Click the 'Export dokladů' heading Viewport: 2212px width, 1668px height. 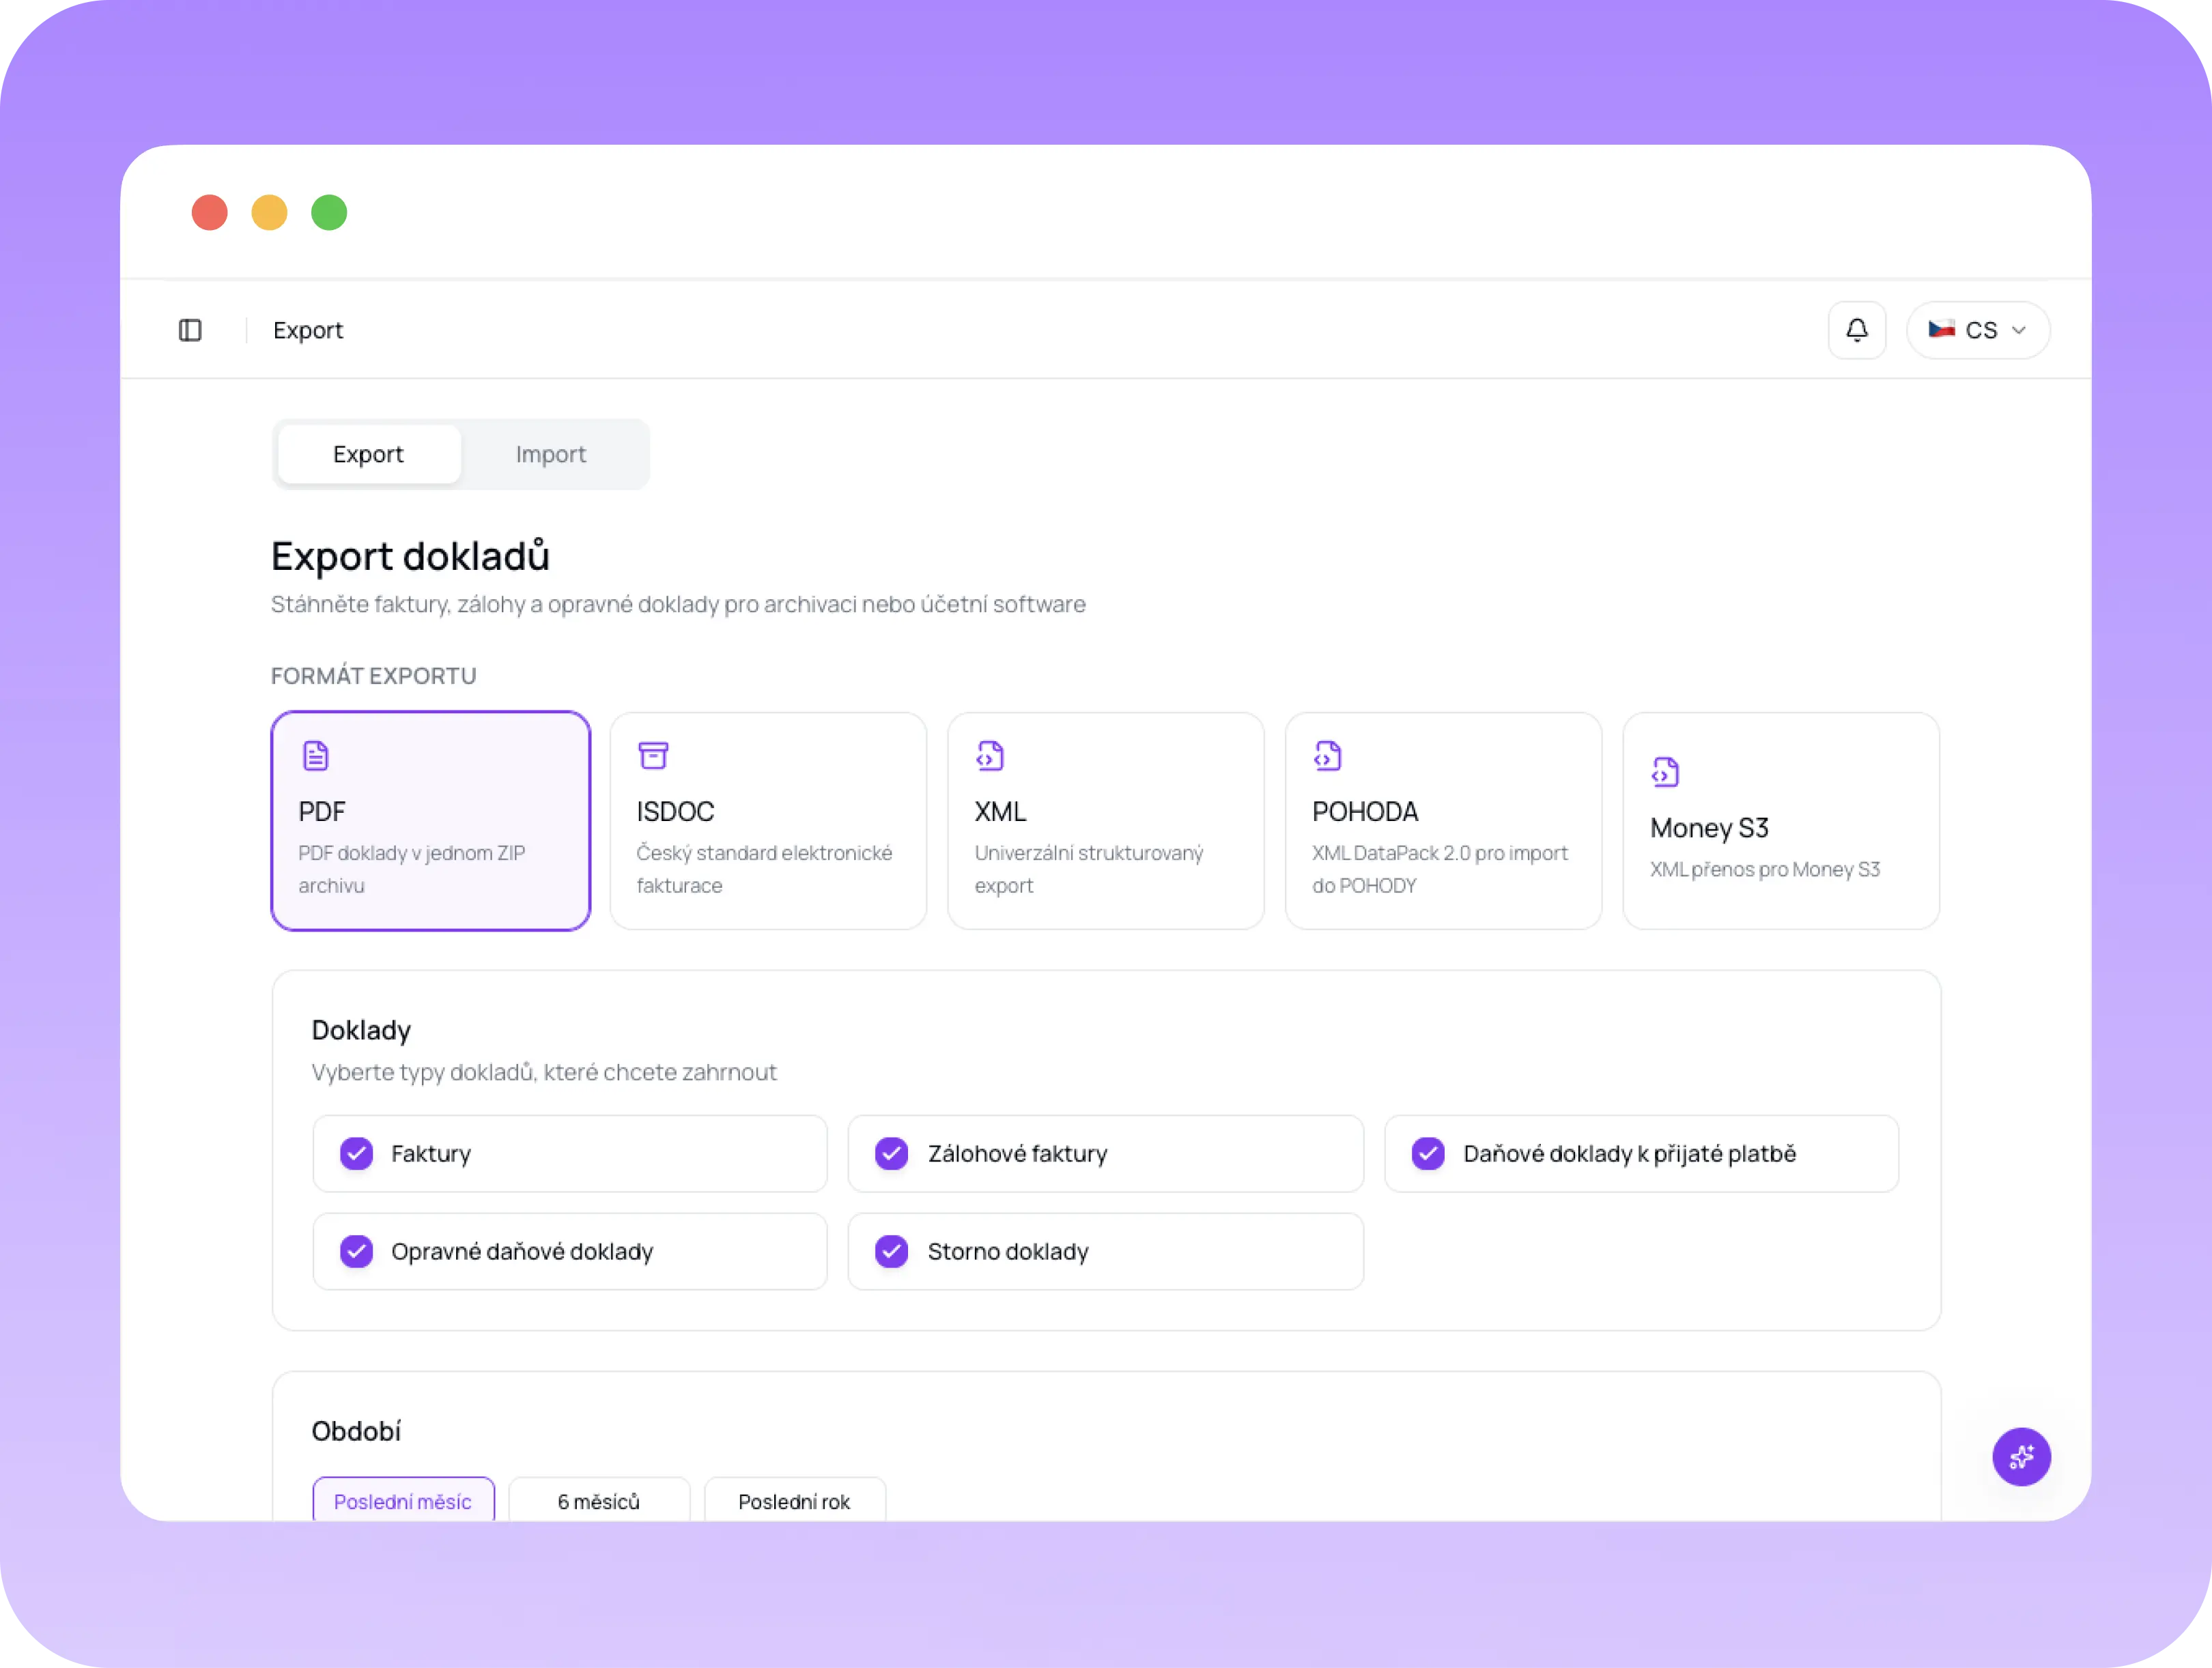point(410,556)
